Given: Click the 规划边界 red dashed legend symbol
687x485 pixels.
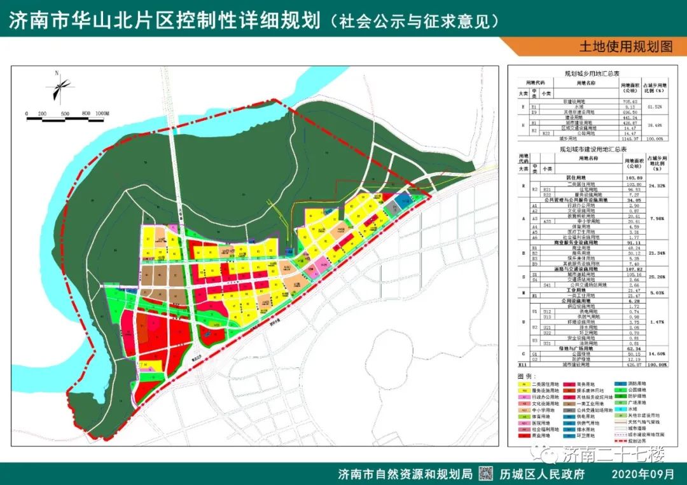Looking at the screenshot, I should pos(621,440).
